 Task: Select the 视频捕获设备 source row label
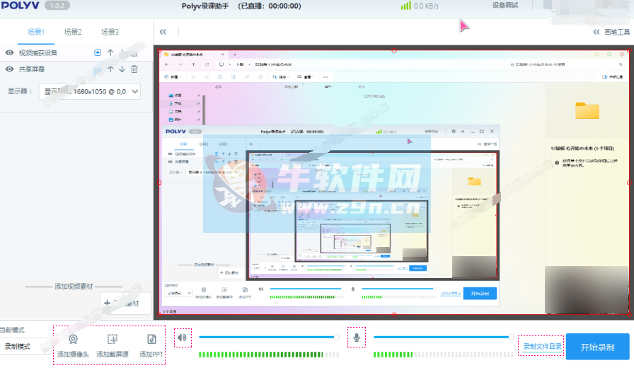(38, 53)
